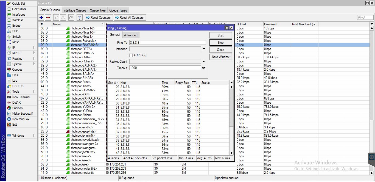
Task: Open the PPP menu
Action: click(x=15, y=31)
